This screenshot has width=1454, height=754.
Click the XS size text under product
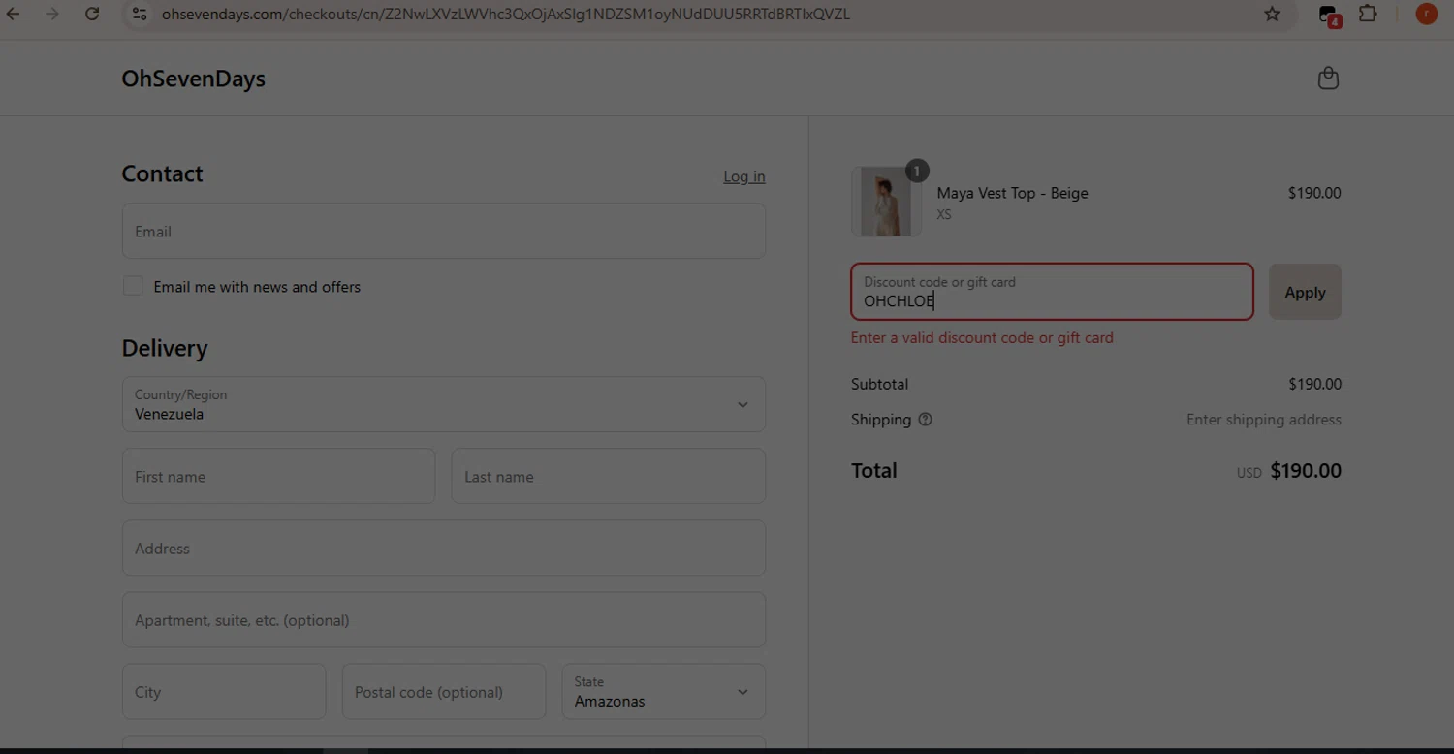[x=944, y=214]
